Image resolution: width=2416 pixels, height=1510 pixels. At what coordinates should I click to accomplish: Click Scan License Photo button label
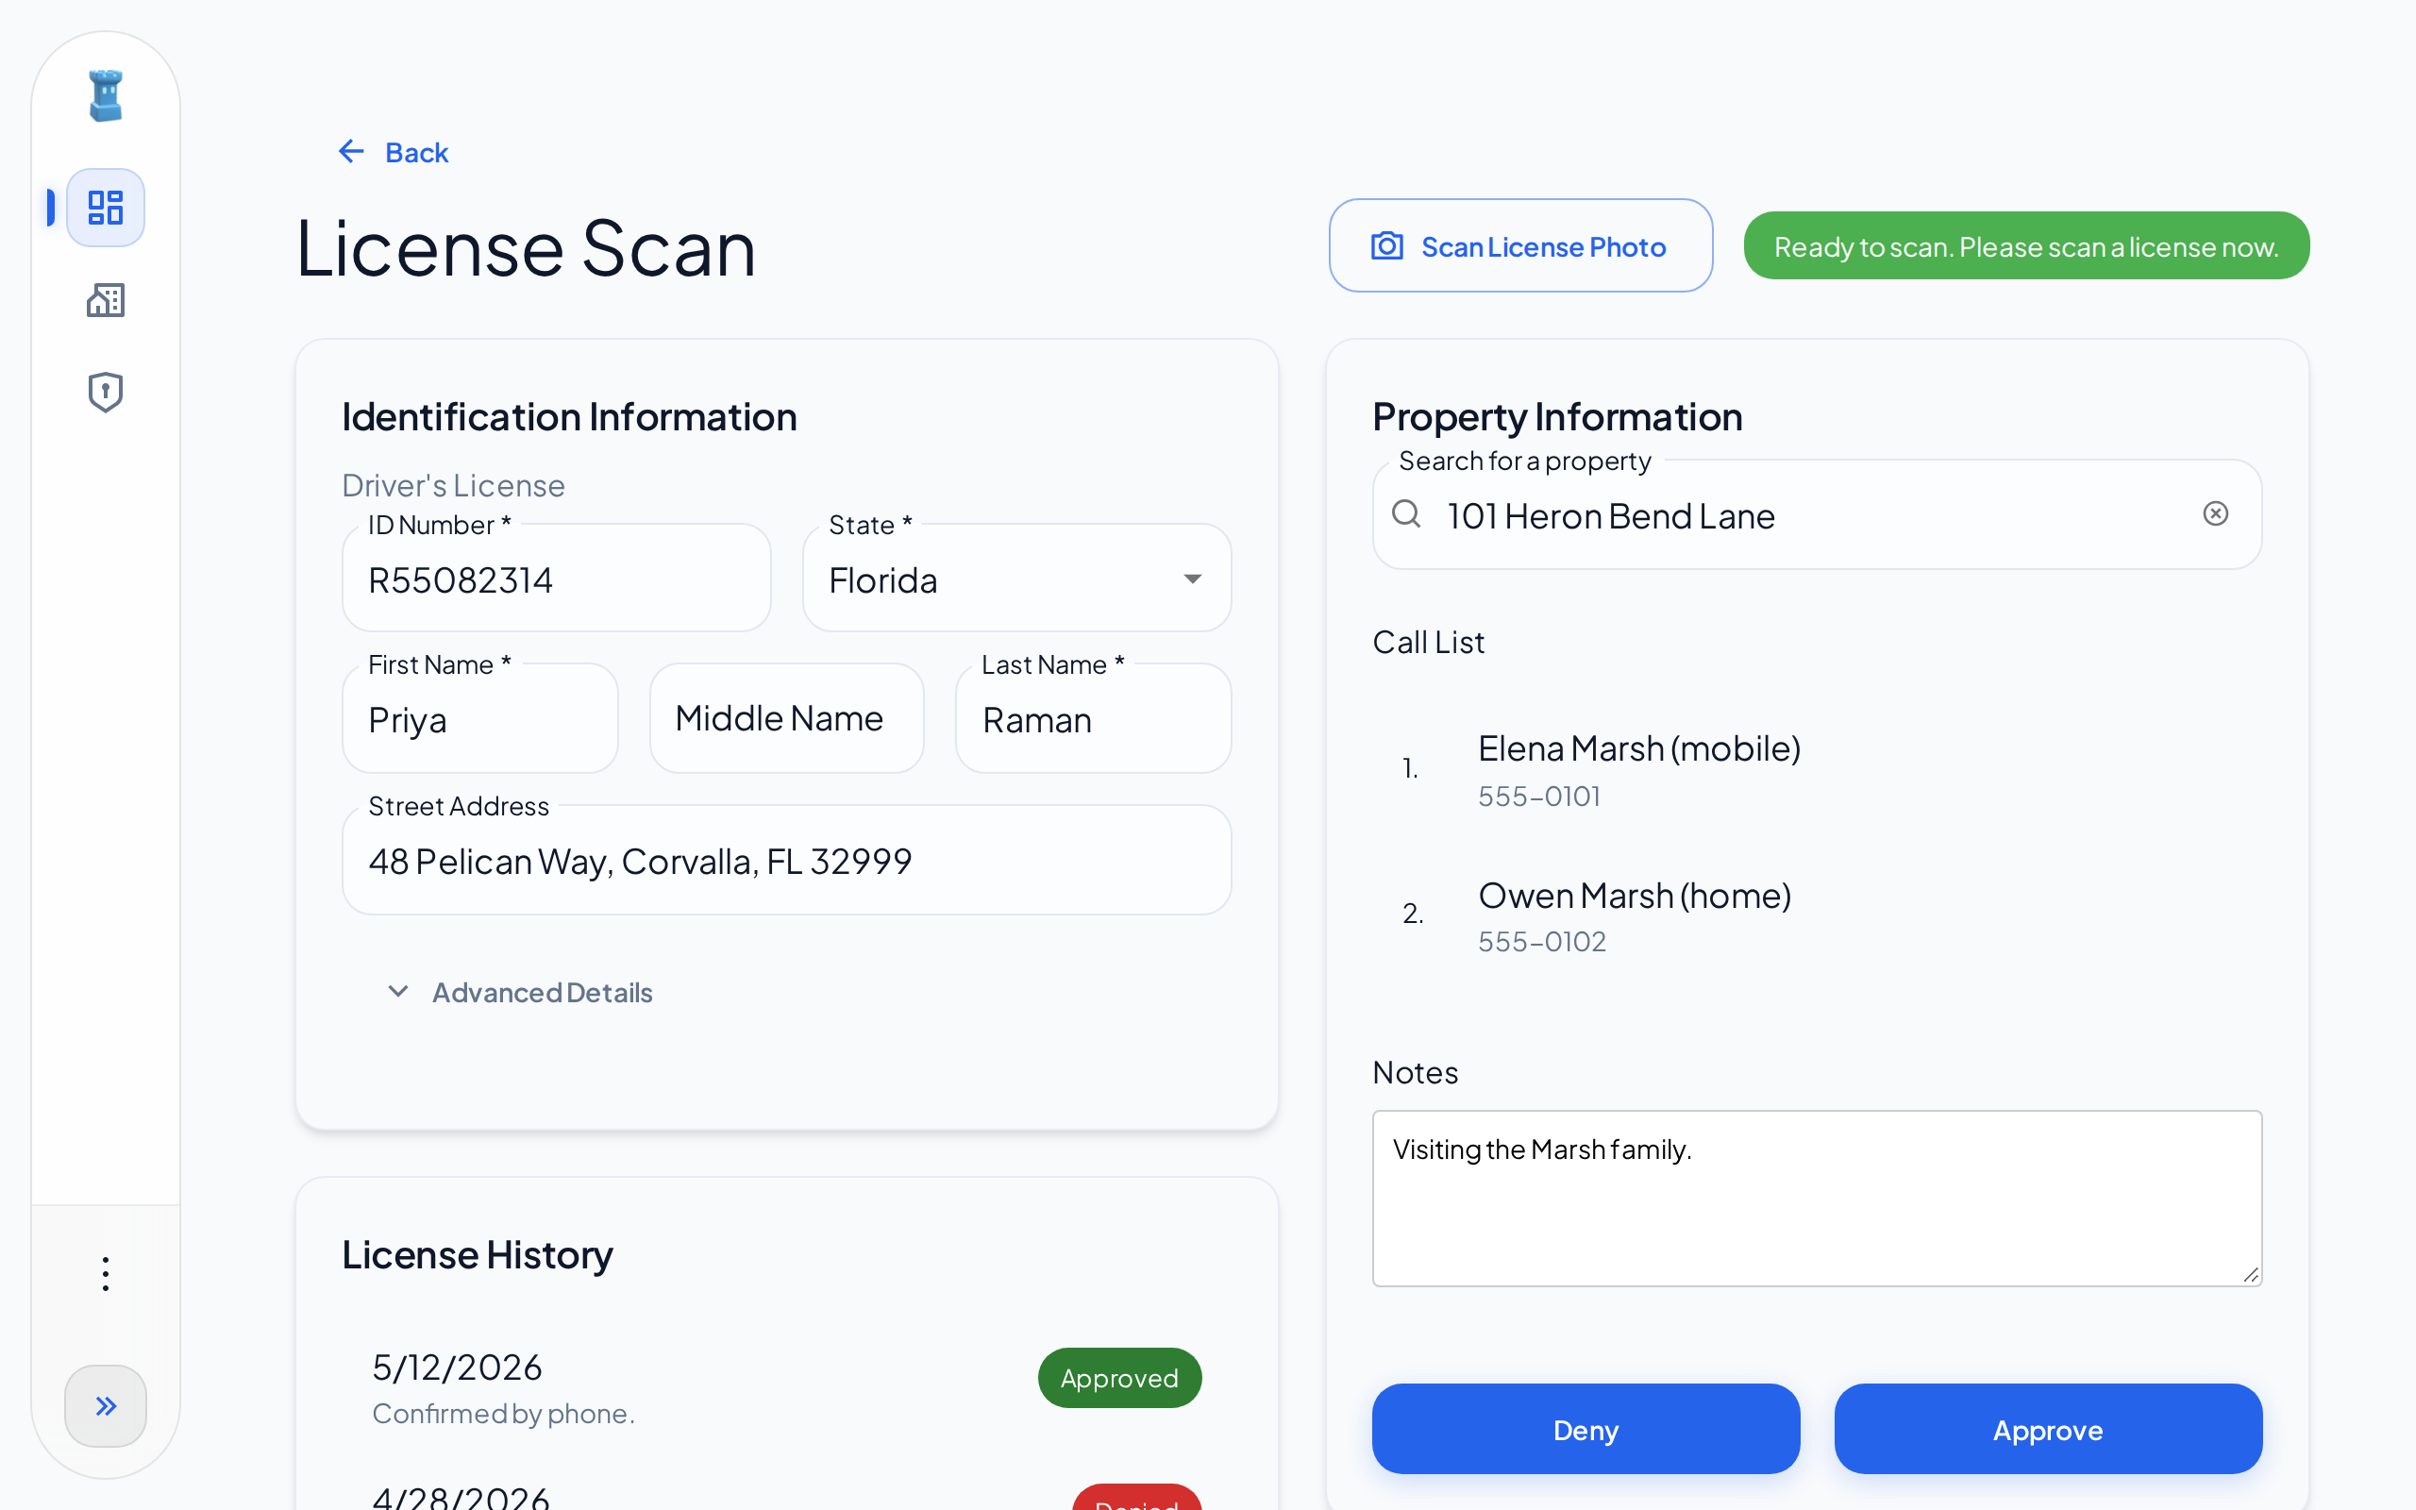point(1543,246)
